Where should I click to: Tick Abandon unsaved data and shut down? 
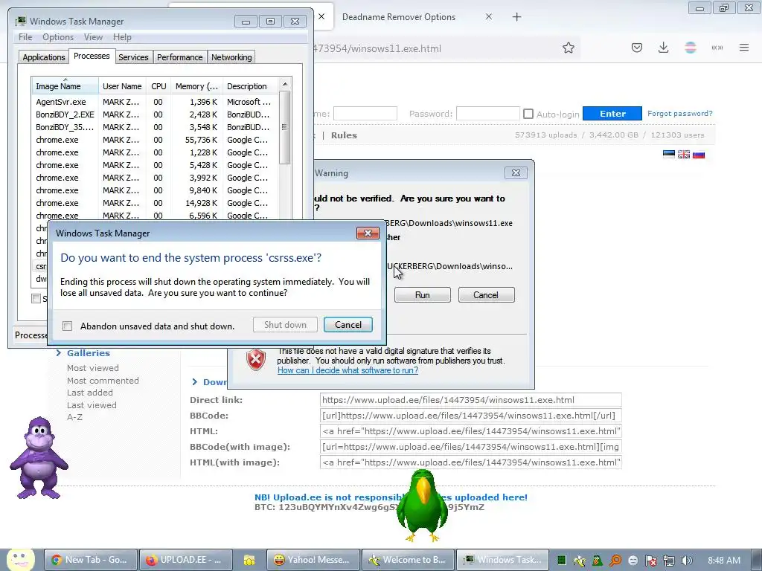point(68,326)
